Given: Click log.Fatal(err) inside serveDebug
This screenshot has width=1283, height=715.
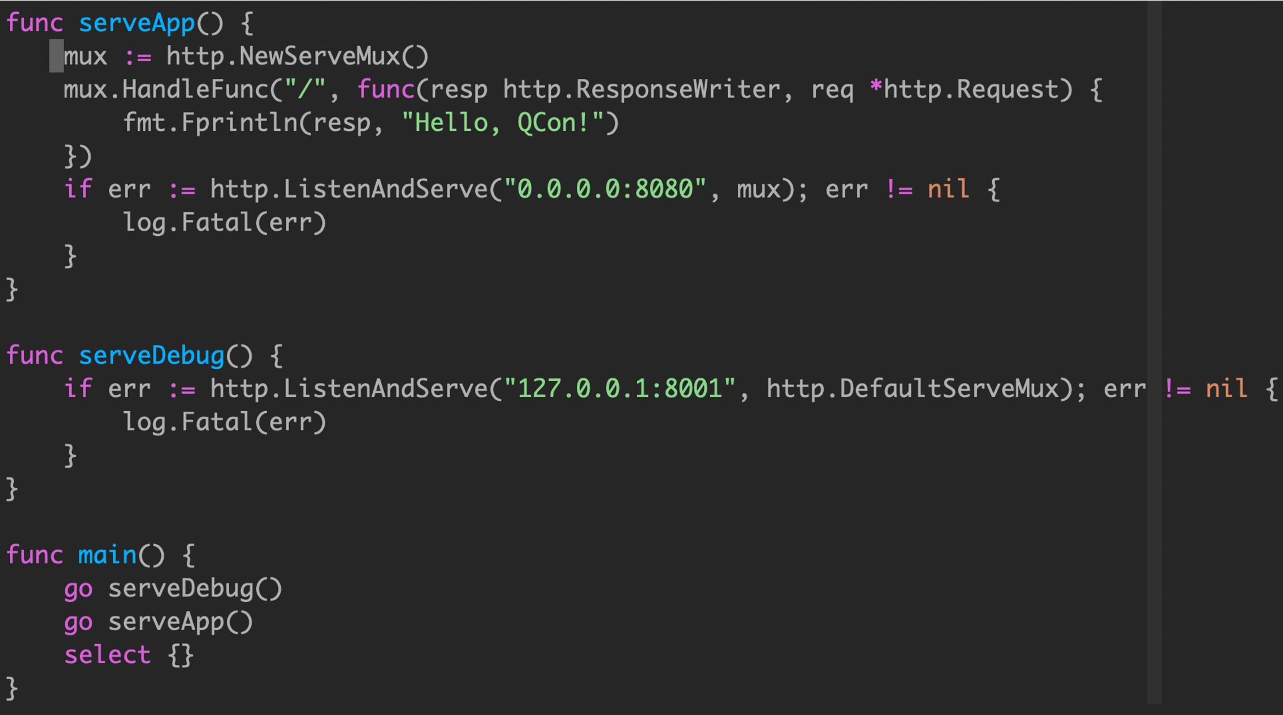Looking at the screenshot, I should click(x=224, y=422).
